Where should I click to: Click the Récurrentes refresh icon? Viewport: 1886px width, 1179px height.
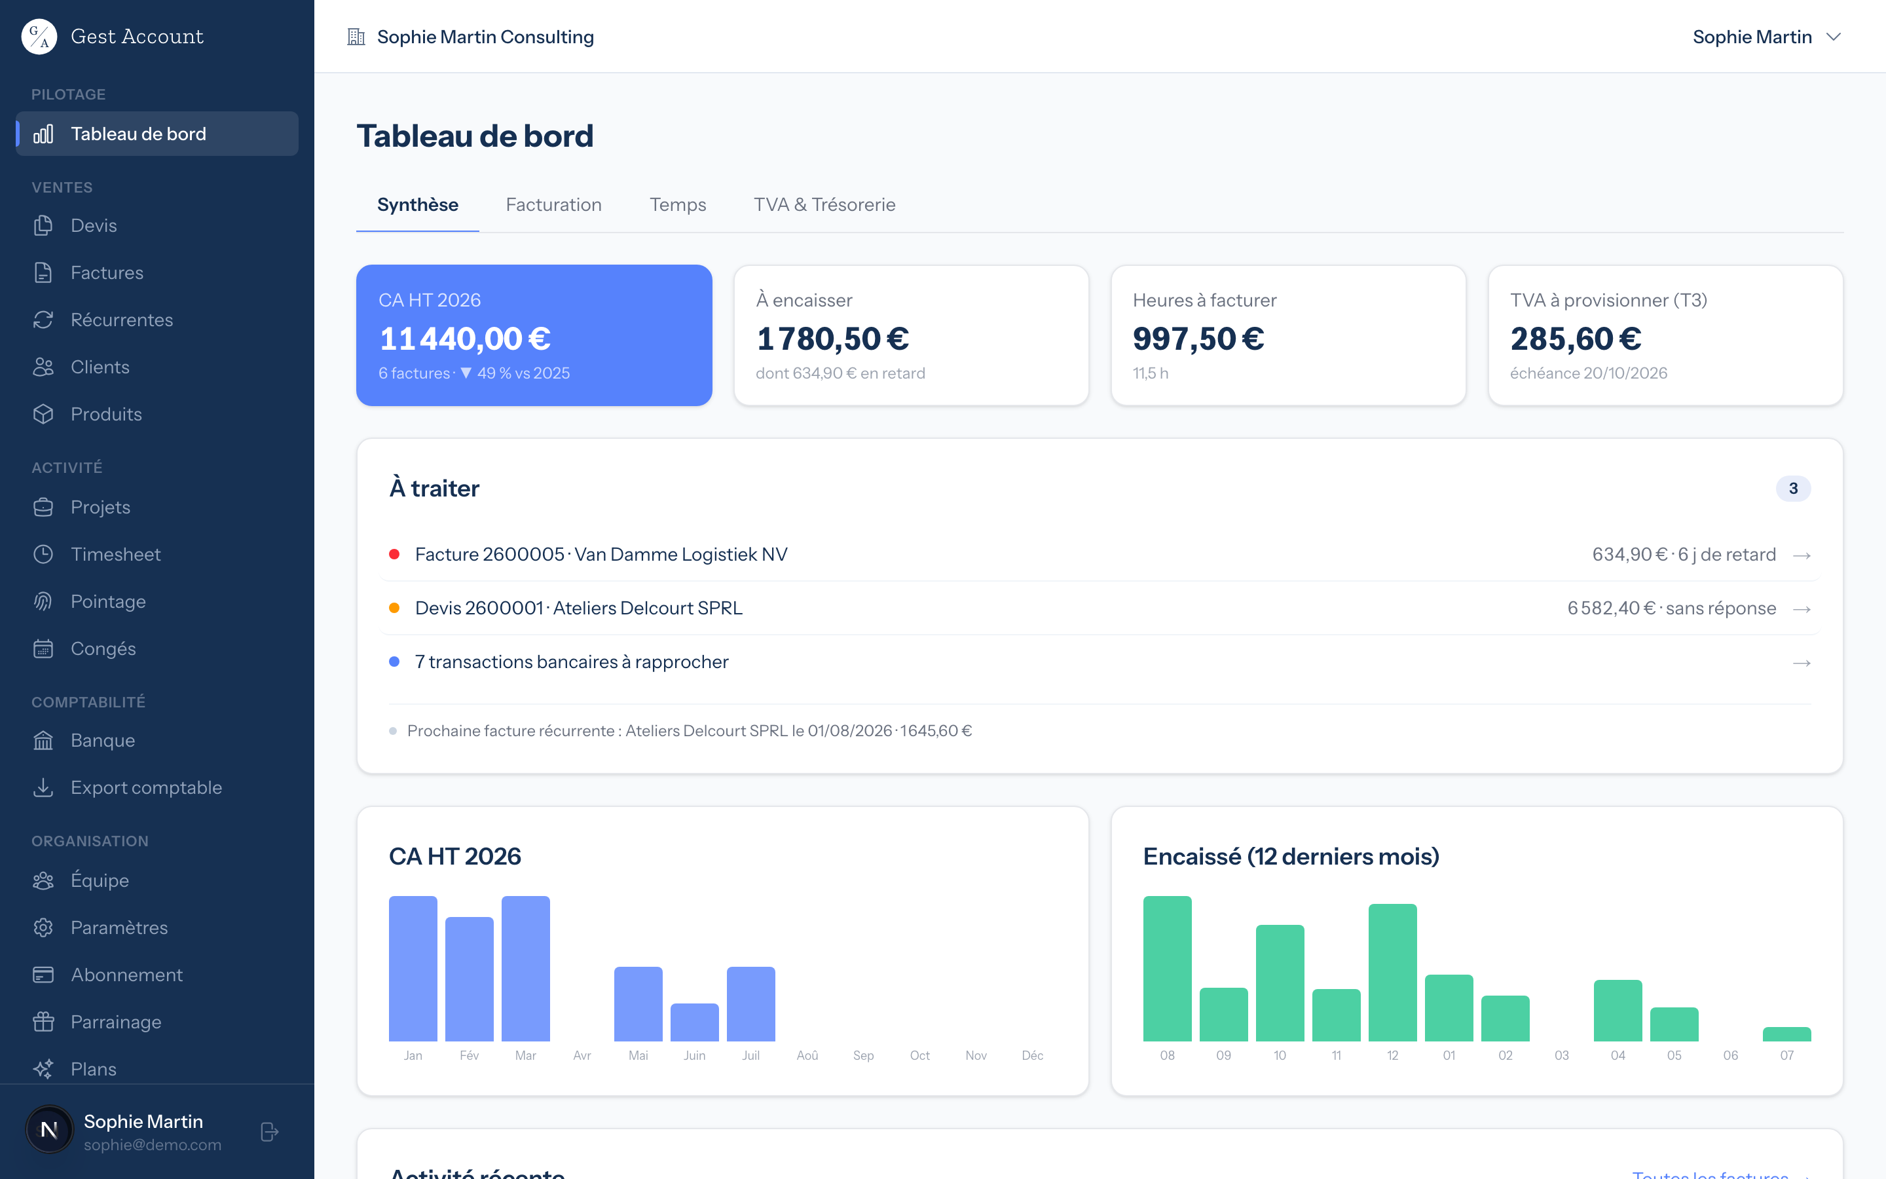tap(44, 320)
